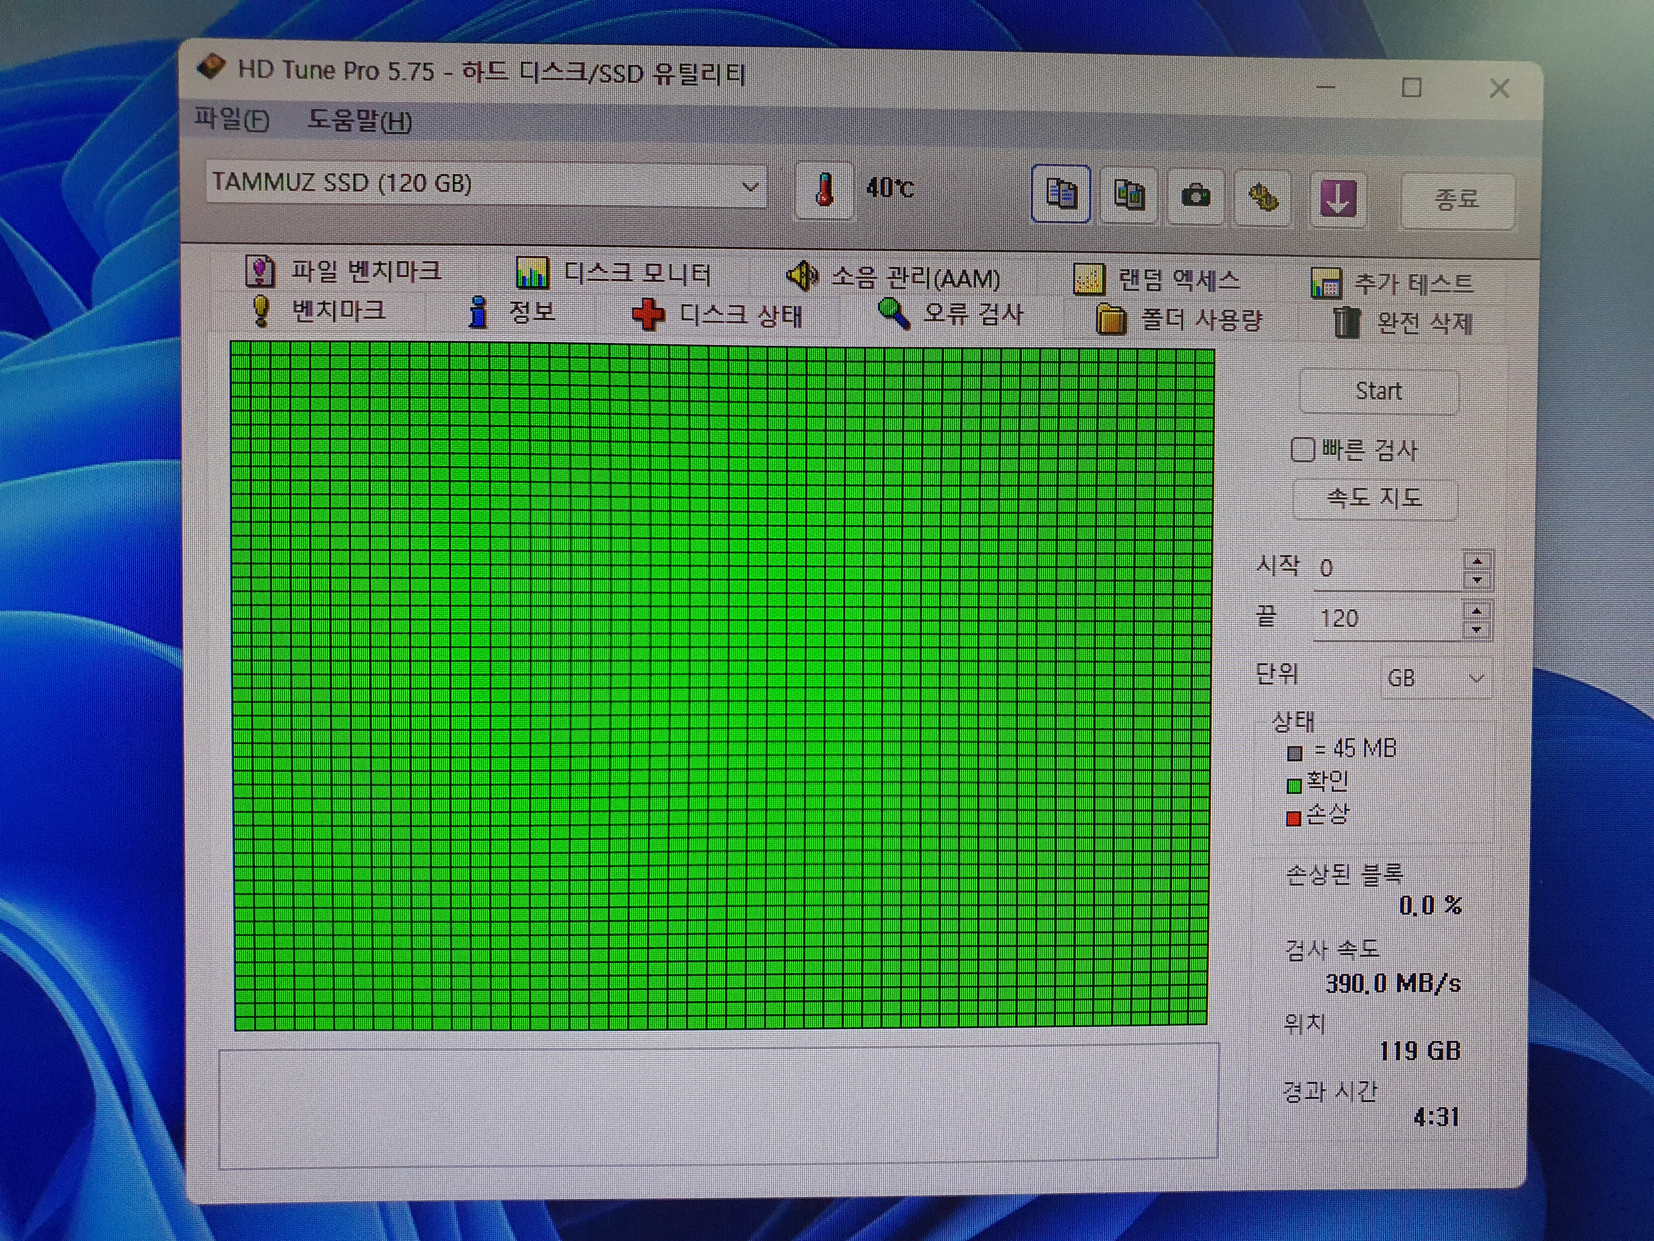Click the Start button
Screen dimensions: 1654x1241
click(1379, 391)
